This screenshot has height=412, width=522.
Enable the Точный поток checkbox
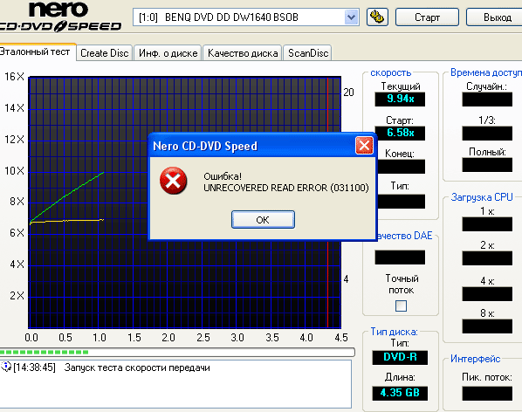click(401, 306)
